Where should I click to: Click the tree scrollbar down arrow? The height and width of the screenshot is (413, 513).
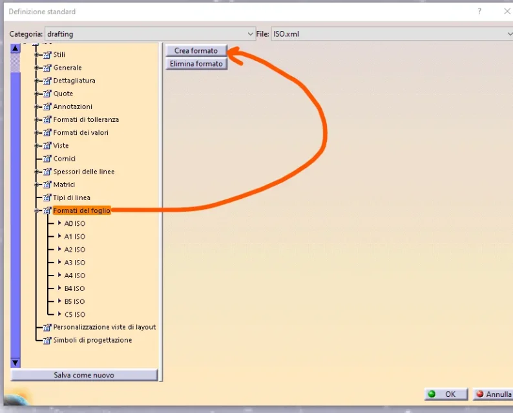click(x=16, y=363)
